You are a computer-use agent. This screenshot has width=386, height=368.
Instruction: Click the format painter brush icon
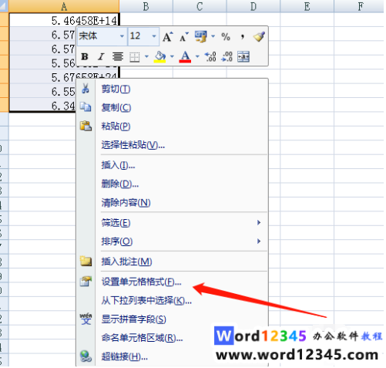coord(259,36)
